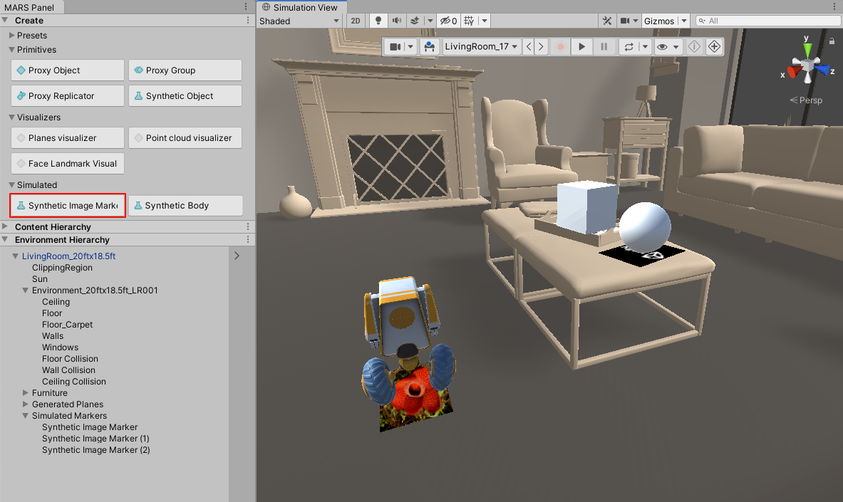Viewport: 843px width, 502px height.
Task: Toggle 2D view mode
Action: (x=356, y=21)
